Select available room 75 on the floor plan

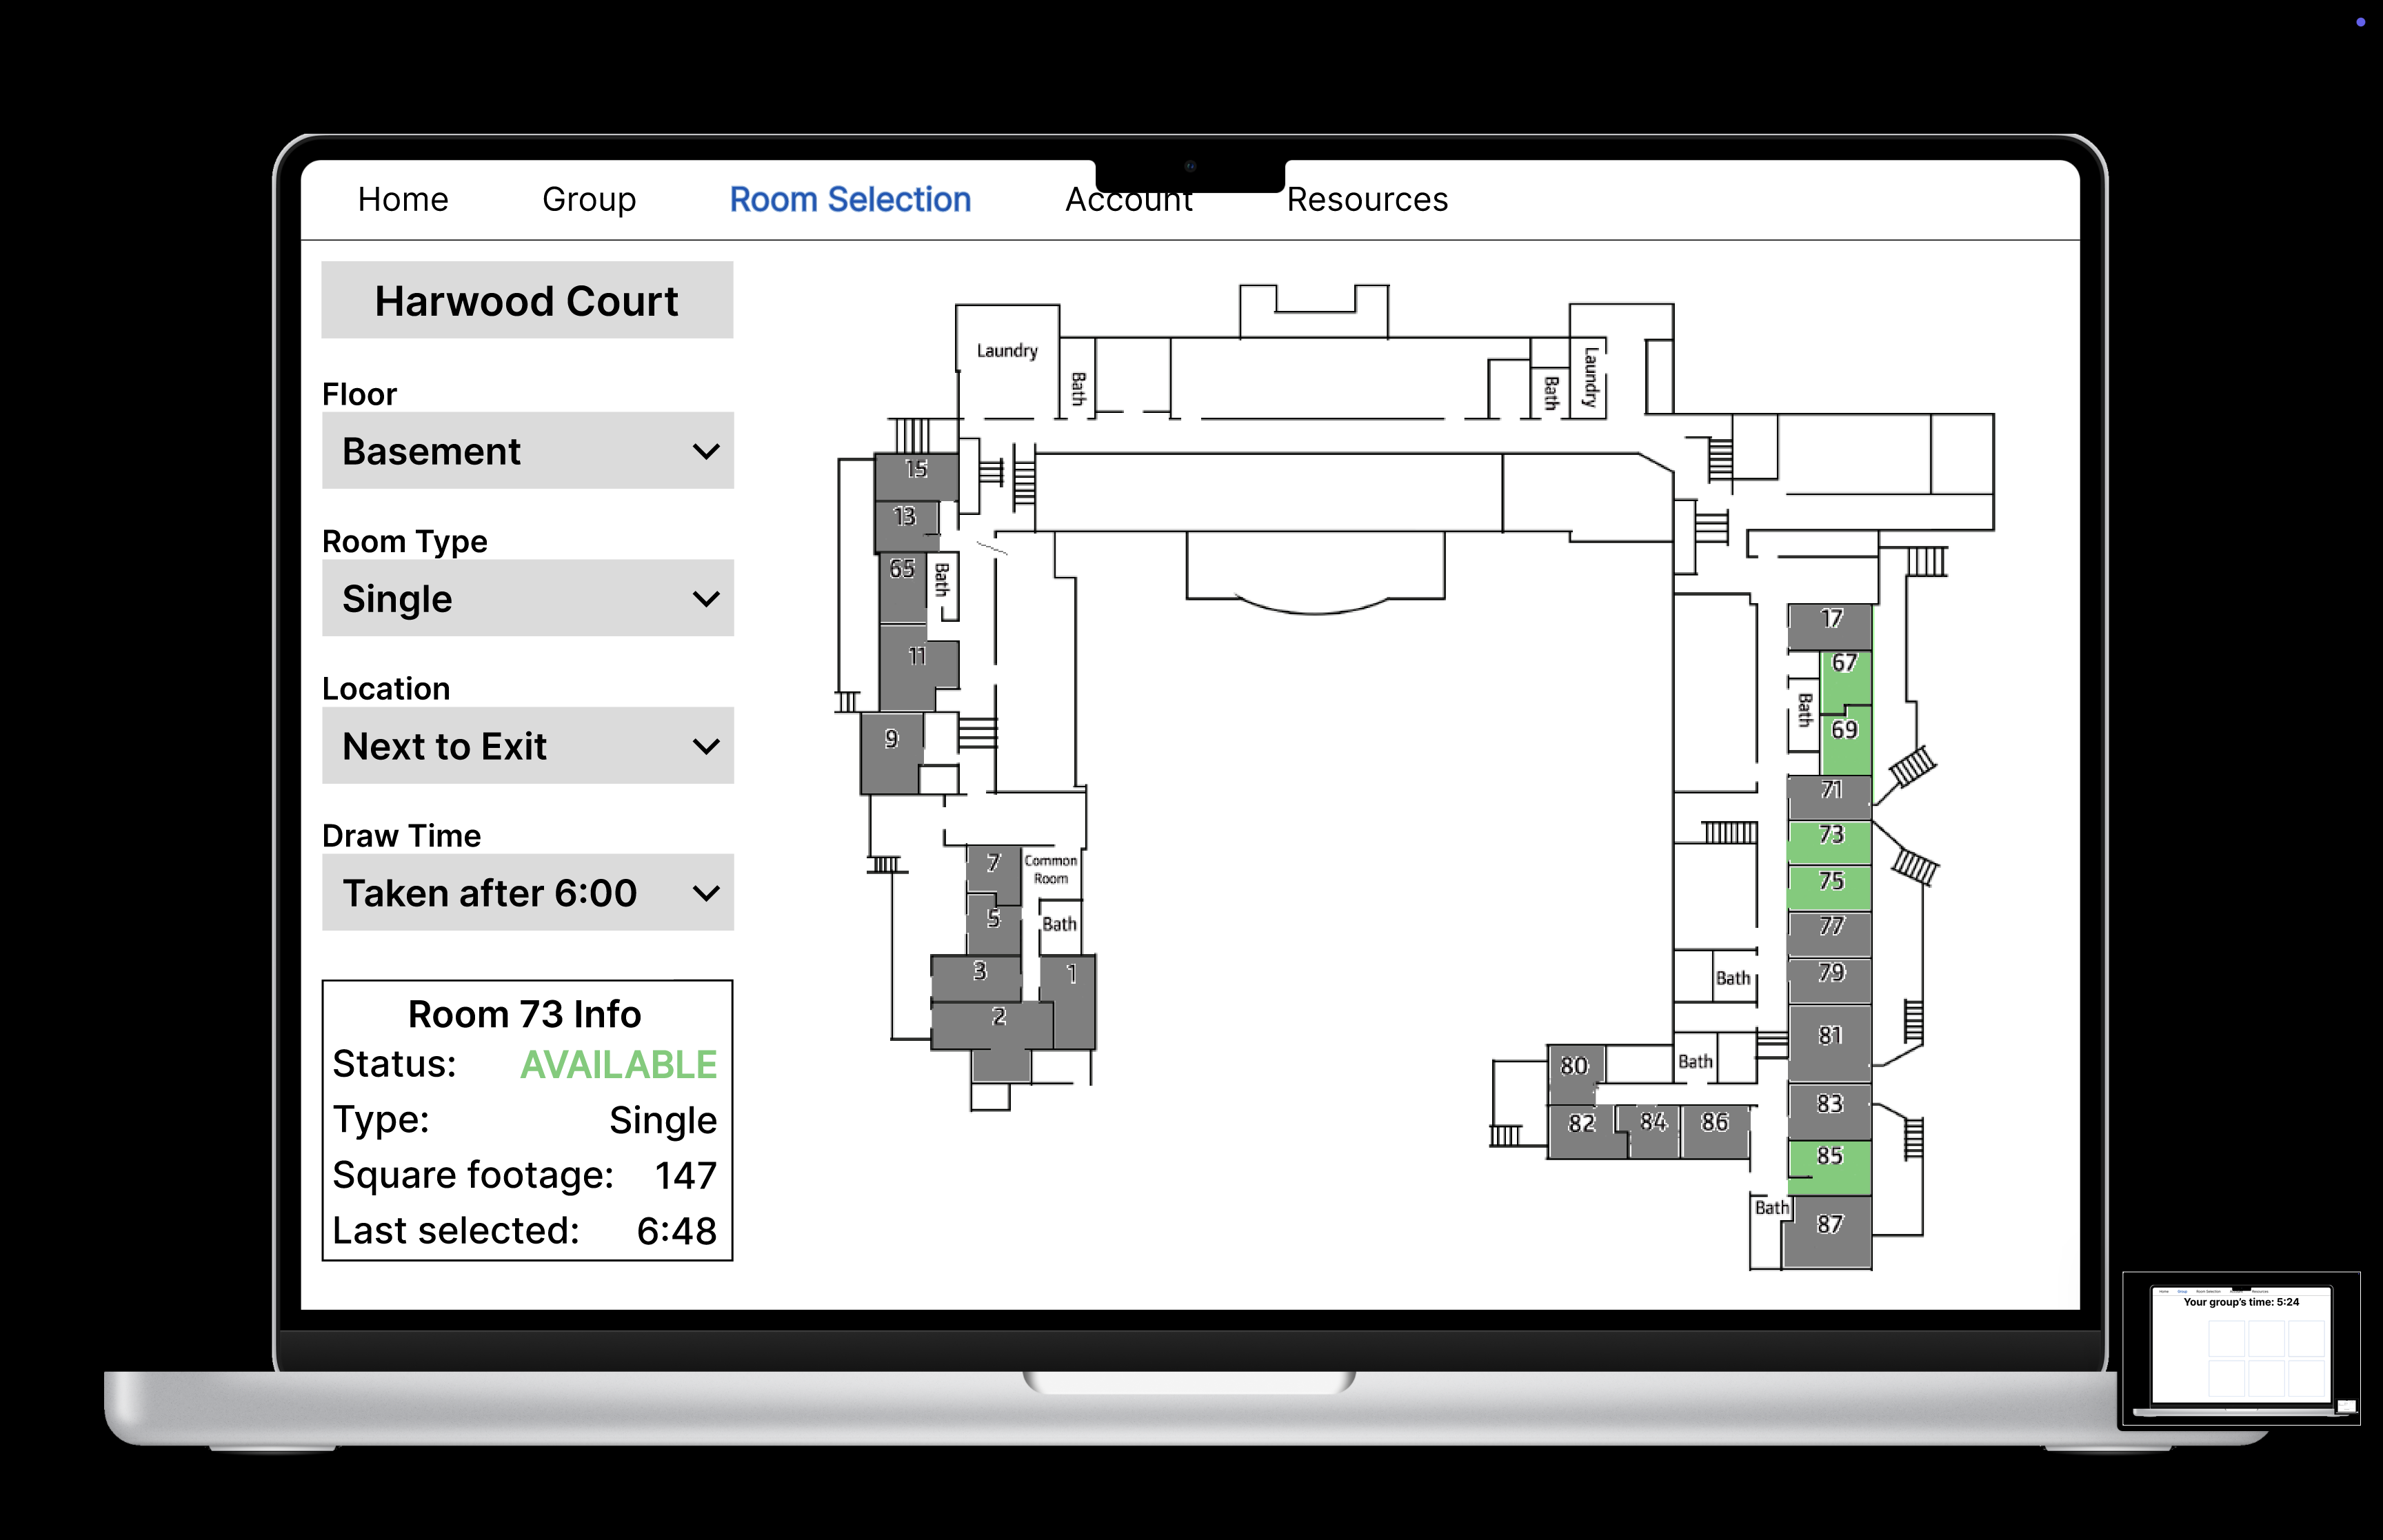(1829, 887)
